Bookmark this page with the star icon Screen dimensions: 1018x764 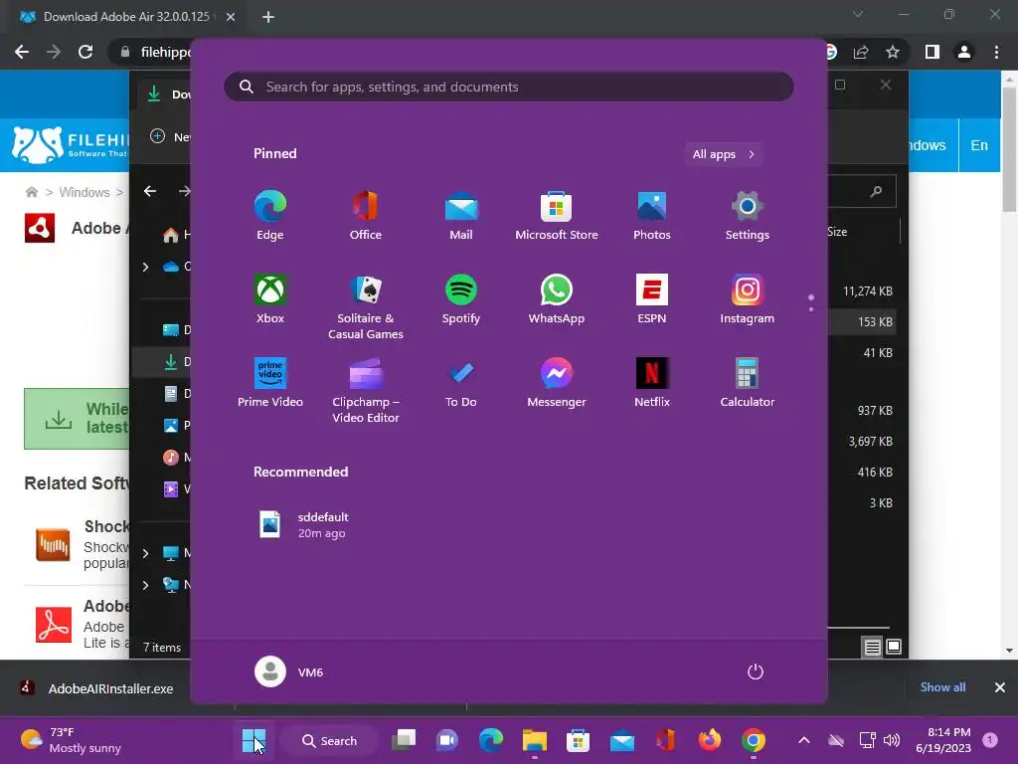click(x=893, y=52)
